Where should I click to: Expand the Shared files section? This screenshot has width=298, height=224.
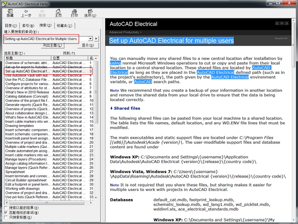coord(125,108)
